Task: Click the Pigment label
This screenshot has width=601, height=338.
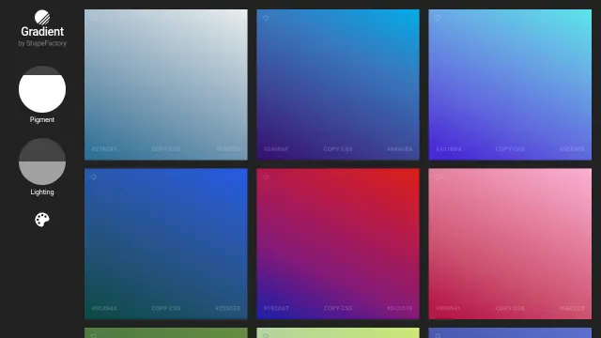Action: pos(42,119)
